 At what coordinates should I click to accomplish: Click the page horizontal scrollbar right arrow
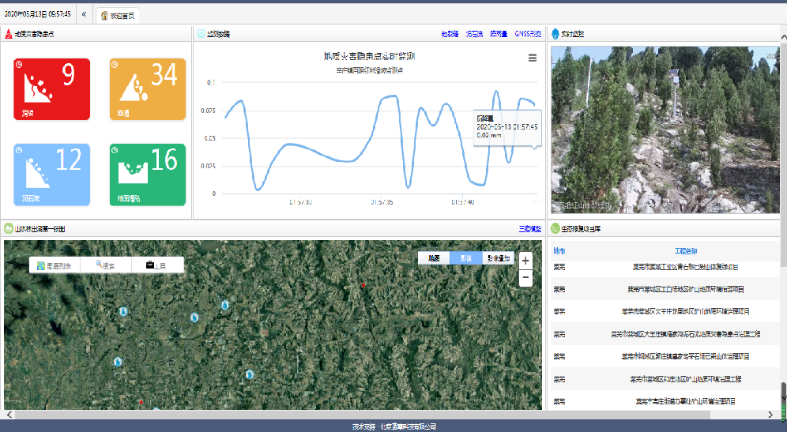click(770, 415)
